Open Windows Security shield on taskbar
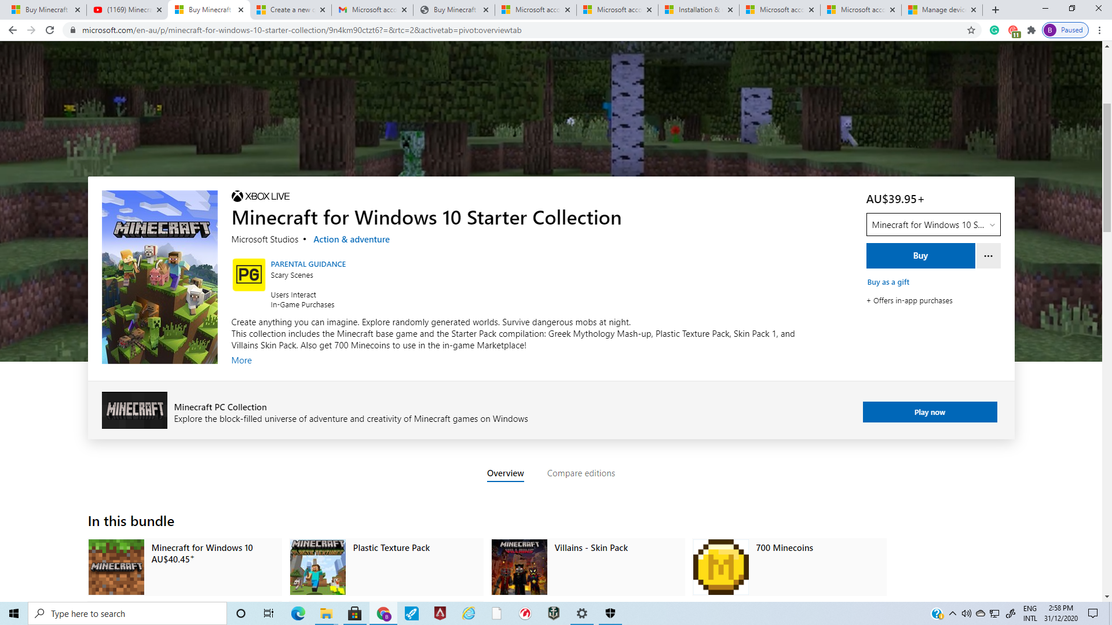 coord(610,613)
